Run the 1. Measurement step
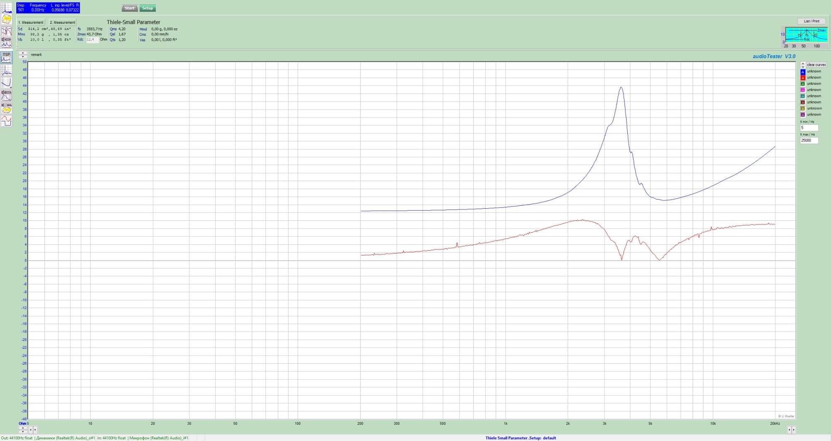Screen dimensions: 831x441 pyautogui.click(x=31, y=22)
